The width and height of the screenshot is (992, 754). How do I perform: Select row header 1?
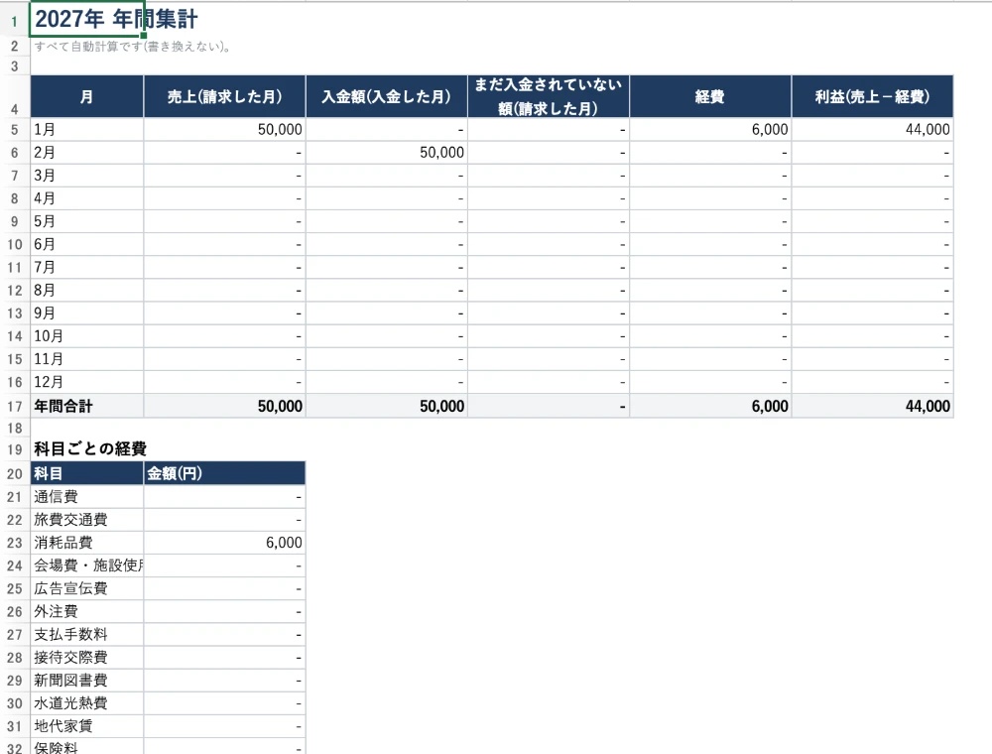tap(15, 21)
